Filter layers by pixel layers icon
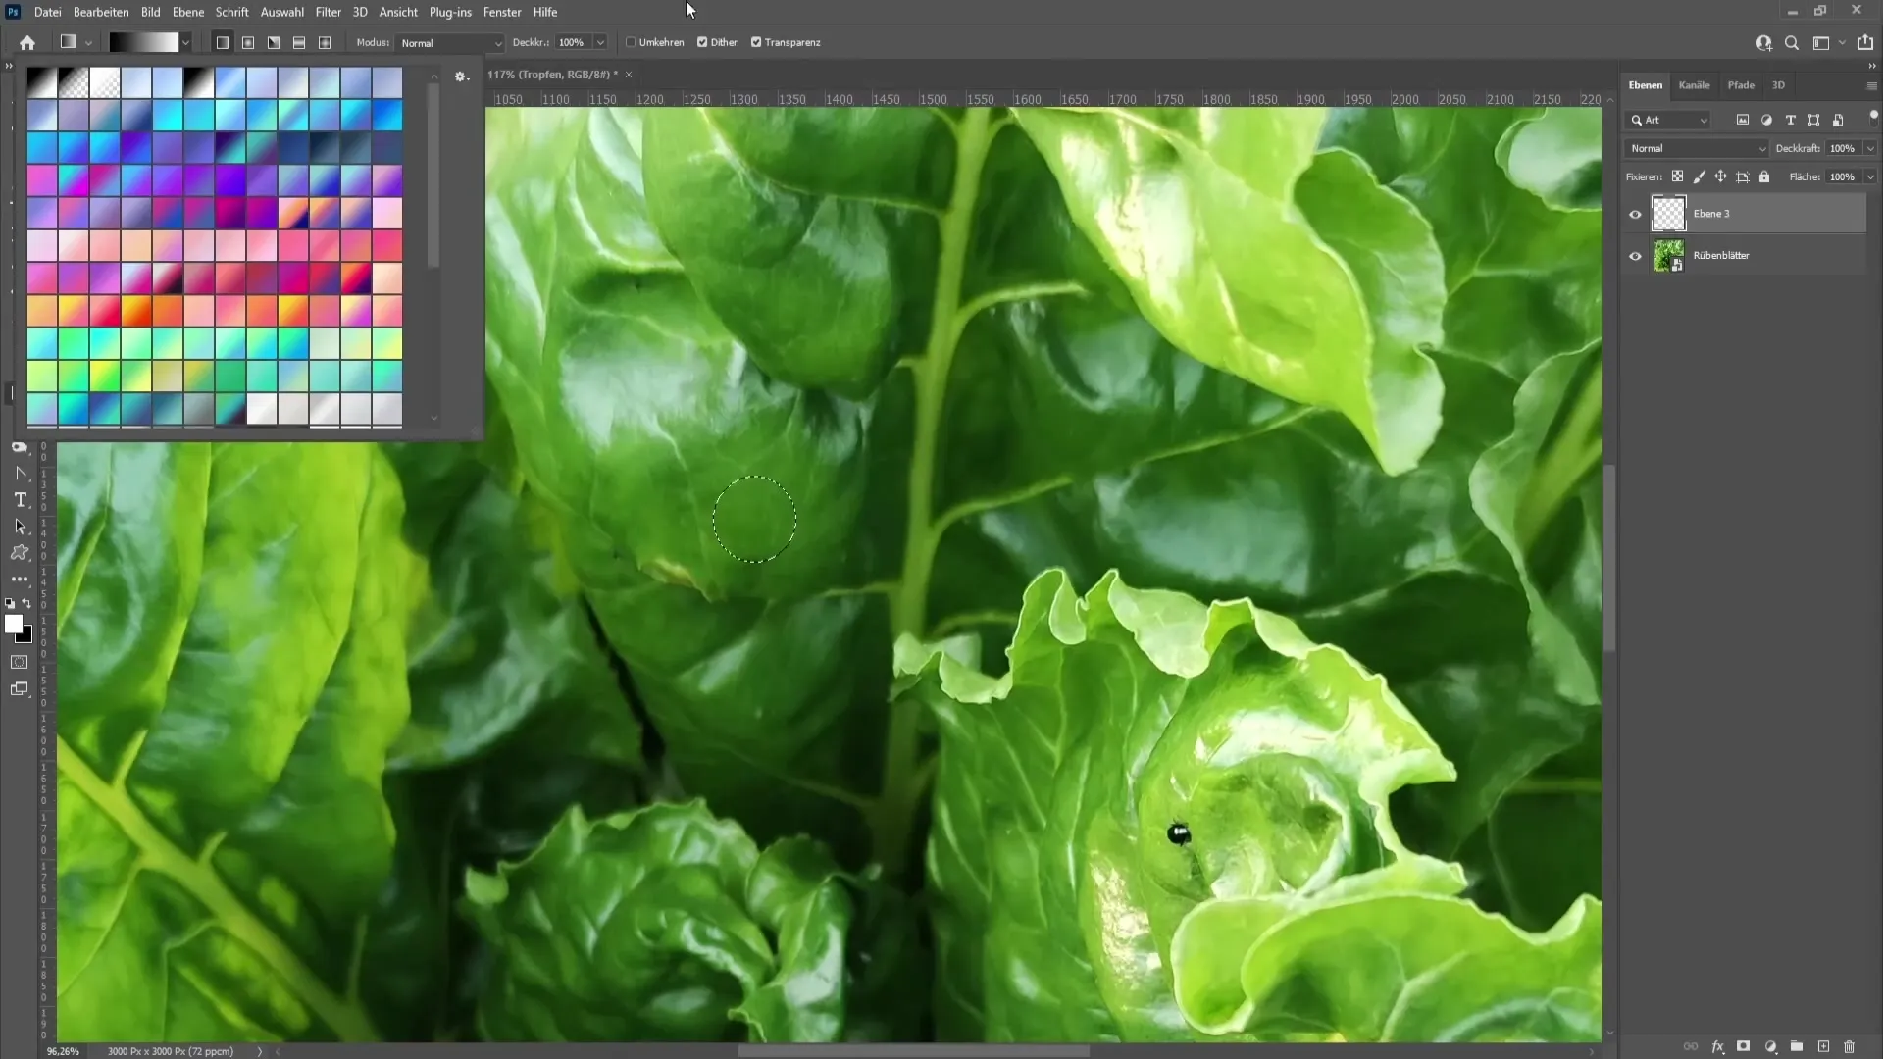Viewport: 1883px width, 1059px height. point(1743,120)
